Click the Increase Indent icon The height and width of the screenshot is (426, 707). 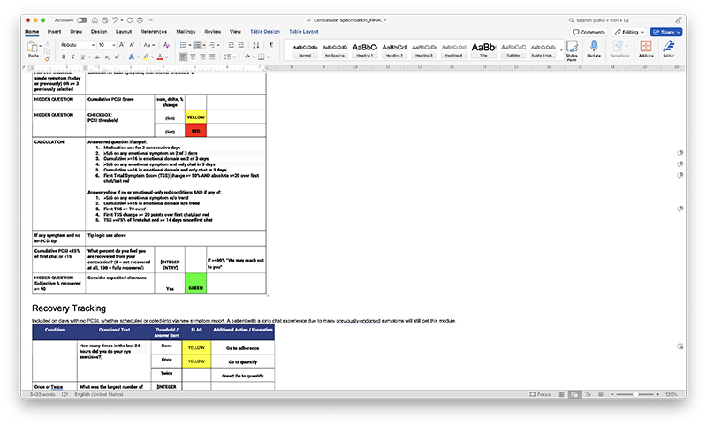tap(240, 45)
